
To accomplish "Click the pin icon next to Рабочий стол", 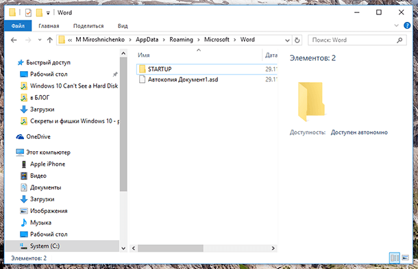I will [115, 74].
